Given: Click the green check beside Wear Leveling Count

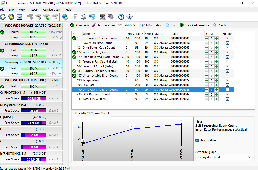Looking at the screenshot, I should (74, 52).
